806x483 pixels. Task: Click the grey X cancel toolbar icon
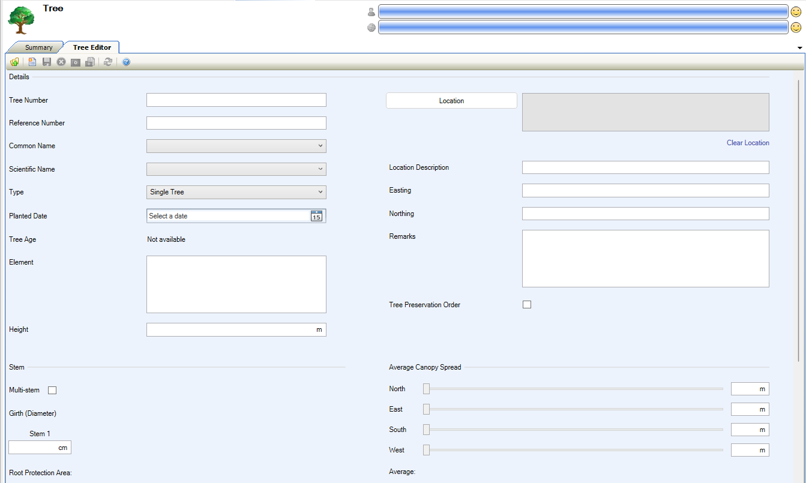(61, 62)
